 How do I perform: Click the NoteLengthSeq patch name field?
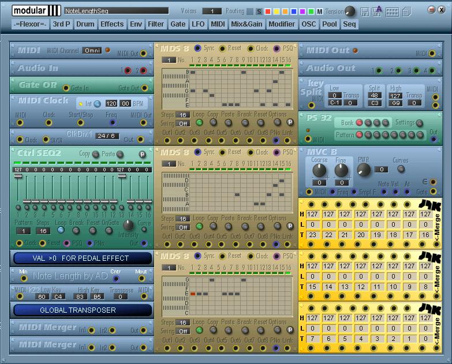click(x=116, y=11)
